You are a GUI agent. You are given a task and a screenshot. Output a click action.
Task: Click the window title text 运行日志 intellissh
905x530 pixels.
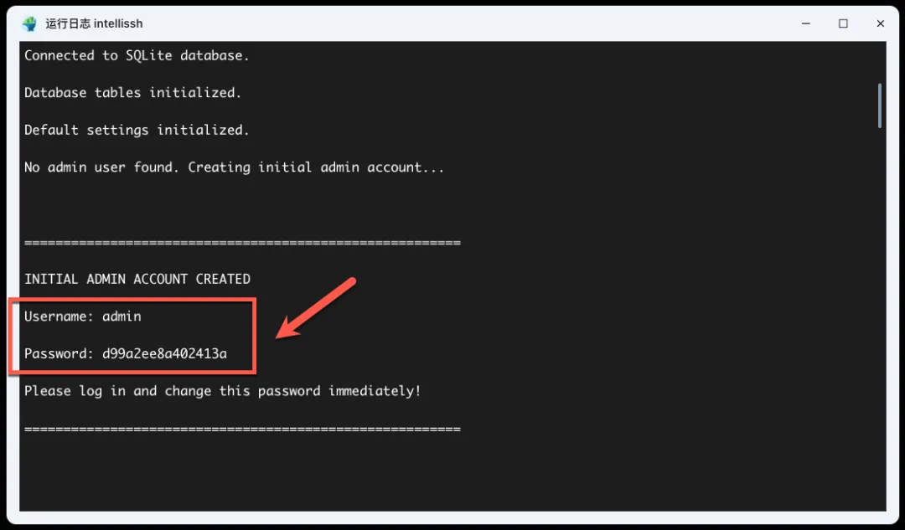pos(94,23)
